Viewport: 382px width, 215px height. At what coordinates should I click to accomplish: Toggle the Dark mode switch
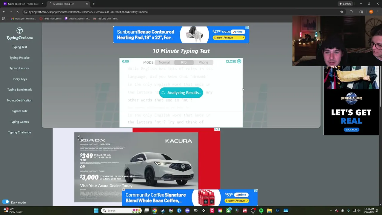click(x=6, y=202)
